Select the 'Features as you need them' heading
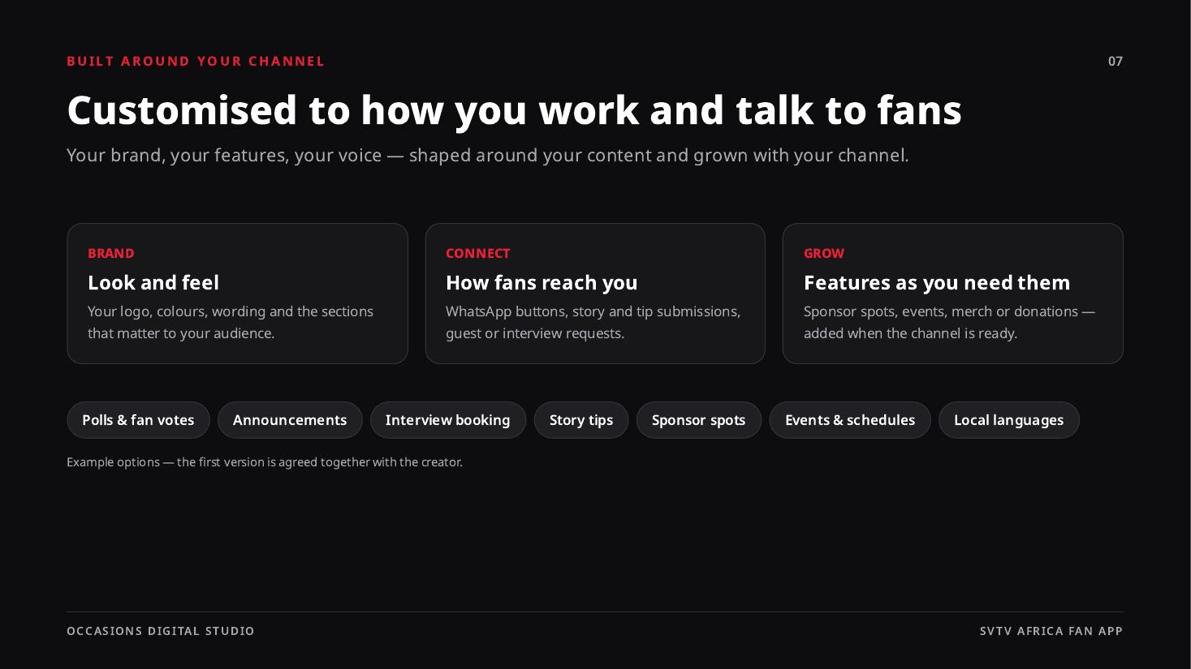This screenshot has width=1191, height=669. coord(937,282)
